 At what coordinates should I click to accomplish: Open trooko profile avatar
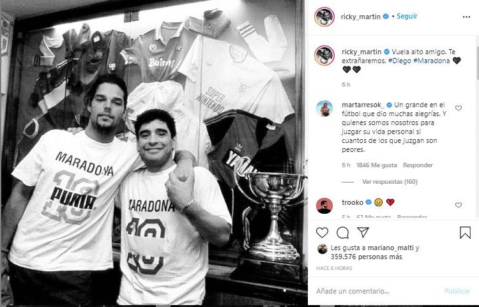324,206
